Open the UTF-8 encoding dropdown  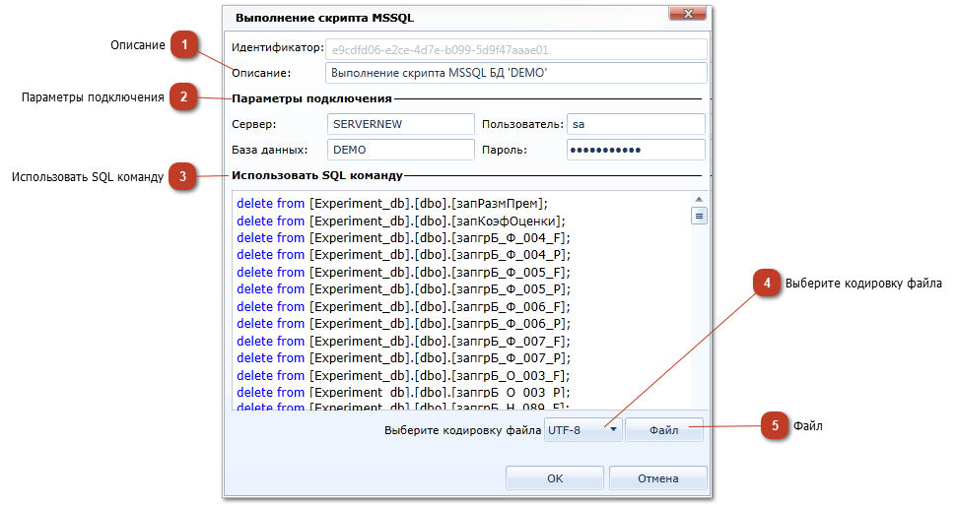pos(582,430)
